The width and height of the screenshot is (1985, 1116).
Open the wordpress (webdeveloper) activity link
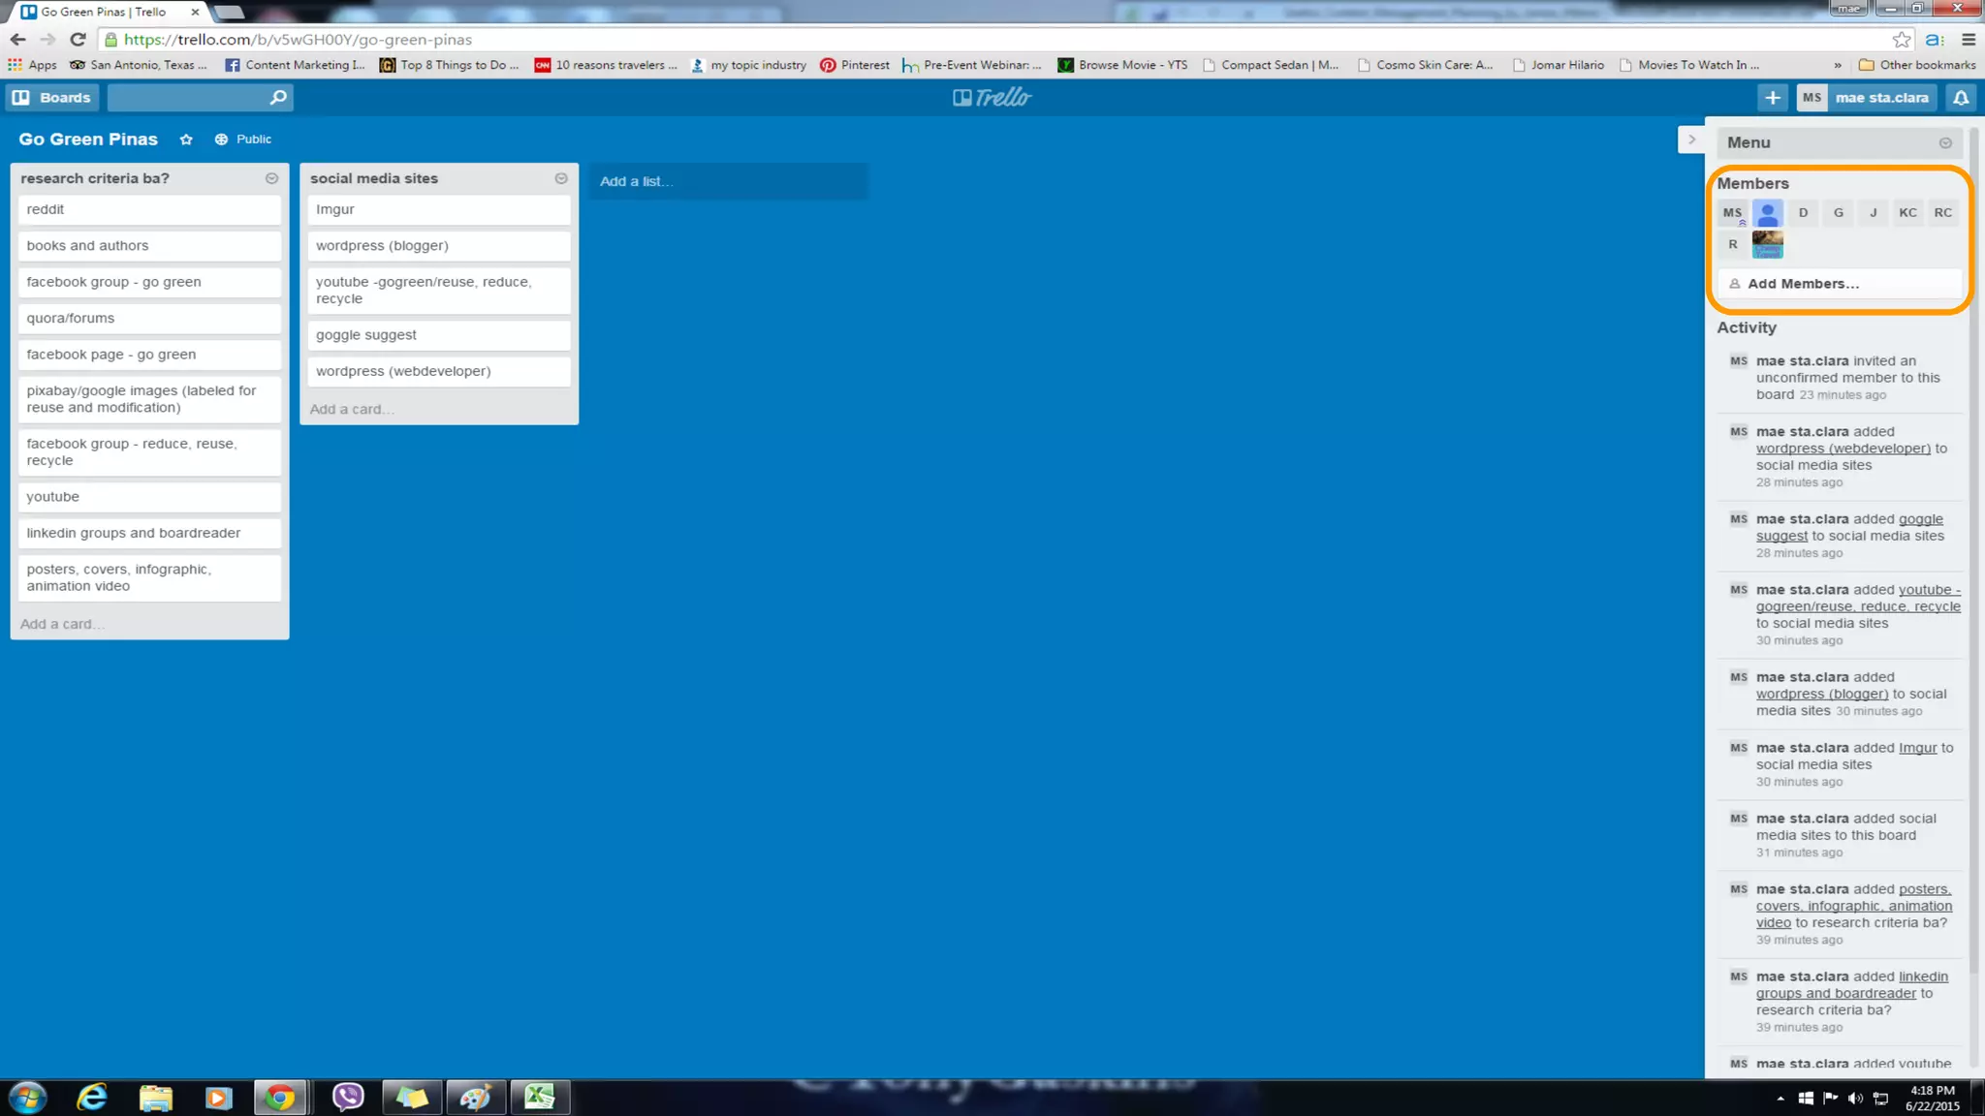point(1843,449)
